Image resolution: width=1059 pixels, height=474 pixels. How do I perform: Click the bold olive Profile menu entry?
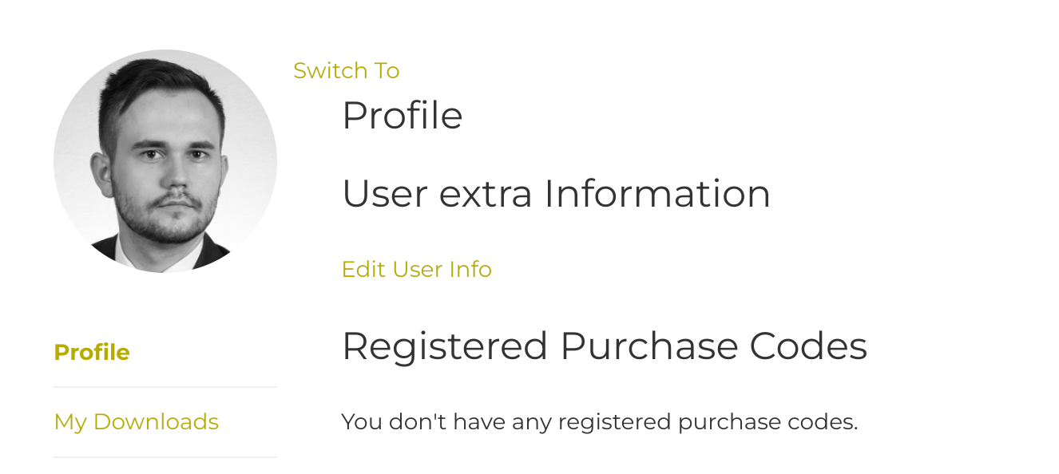tap(92, 352)
